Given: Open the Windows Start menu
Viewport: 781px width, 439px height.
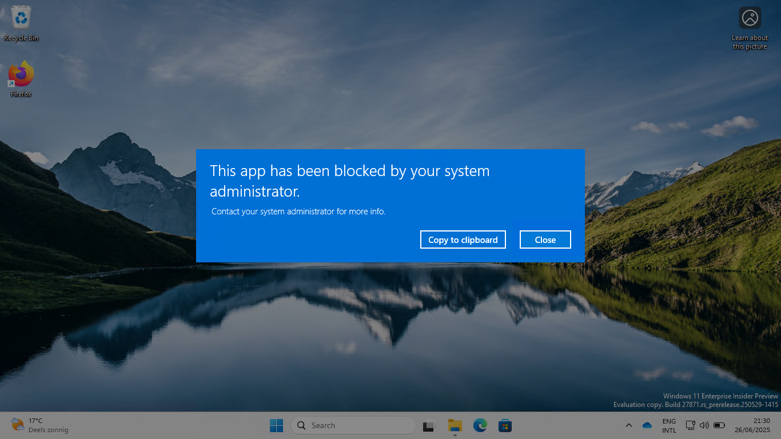Looking at the screenshot, I should click(276, 425).
